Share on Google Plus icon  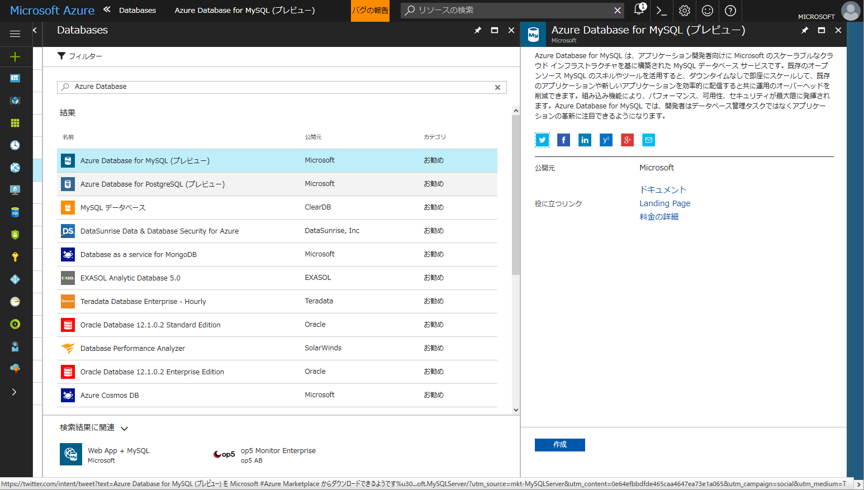[x=627, y=140]
